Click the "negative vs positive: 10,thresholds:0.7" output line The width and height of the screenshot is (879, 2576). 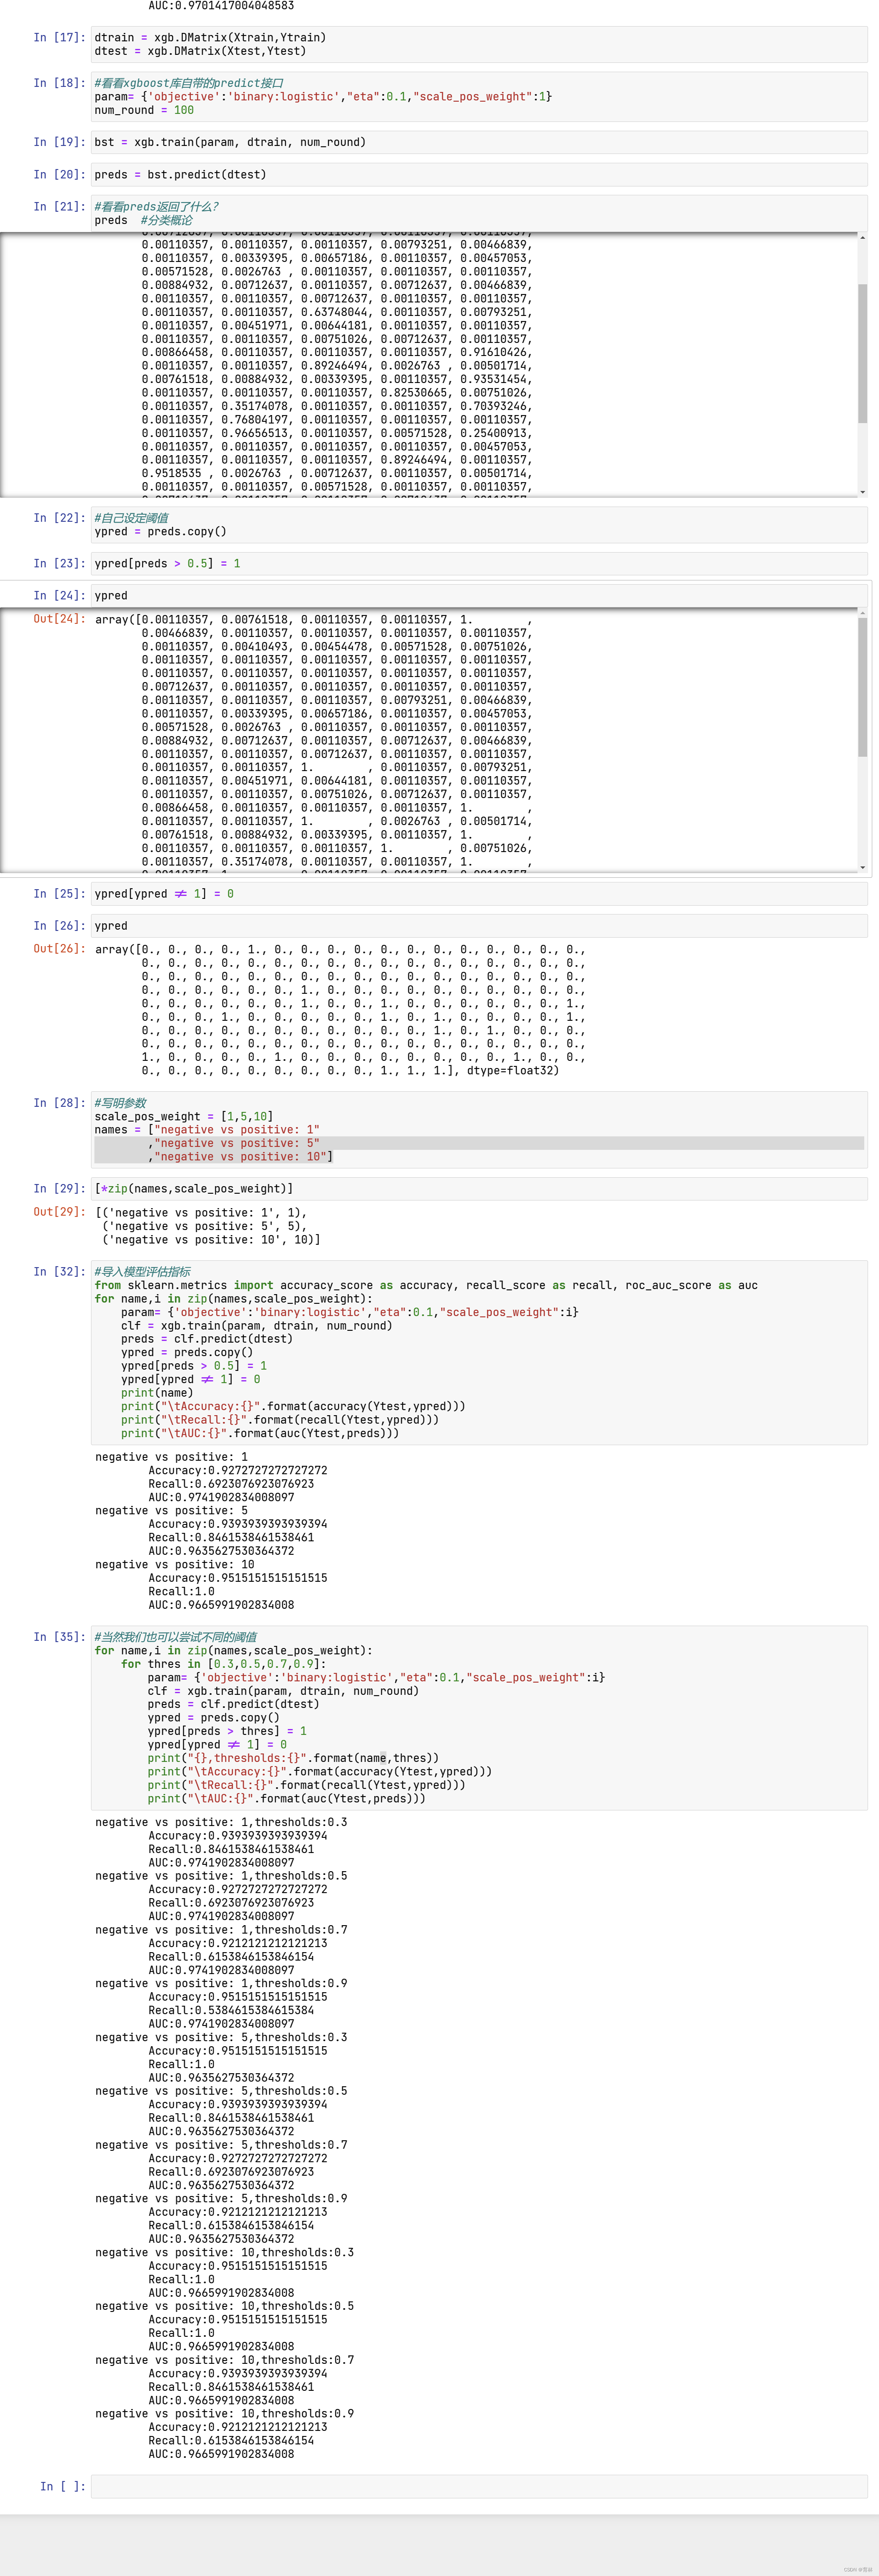click(x=224, y=2360)
